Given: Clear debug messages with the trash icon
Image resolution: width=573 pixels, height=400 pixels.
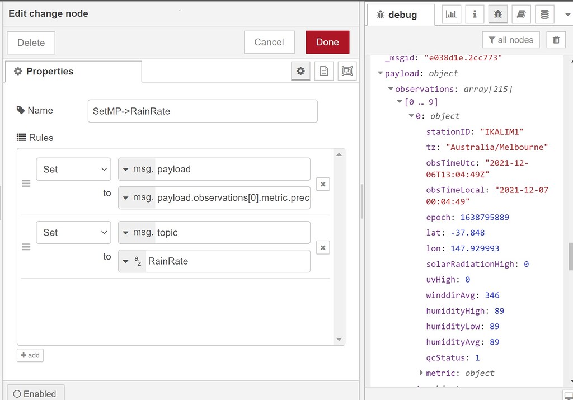Looking at the screenshot, I should [556, 40].
